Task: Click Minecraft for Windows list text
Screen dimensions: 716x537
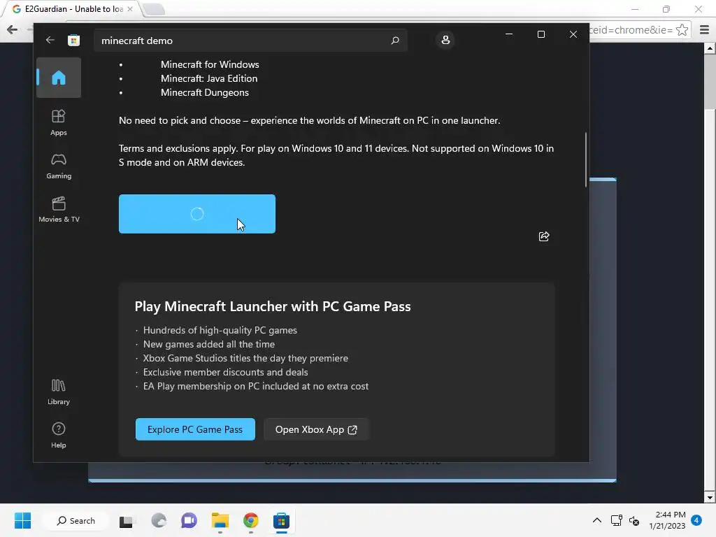Action: [210, 64]
